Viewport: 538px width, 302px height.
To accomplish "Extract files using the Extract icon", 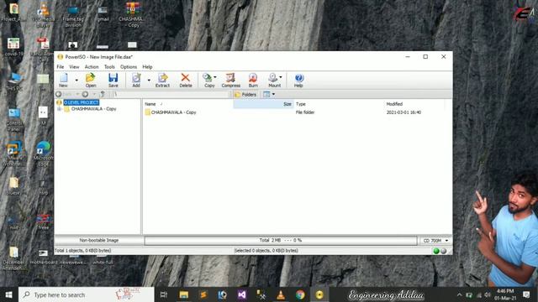I will point(162,81).
